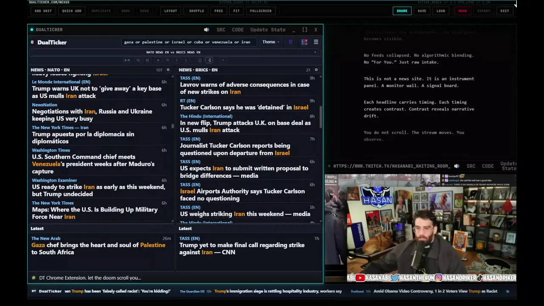This screenshot has width=544, height=306.
Task: Click the keyword filter search field
Action: [x=189, y=42]
